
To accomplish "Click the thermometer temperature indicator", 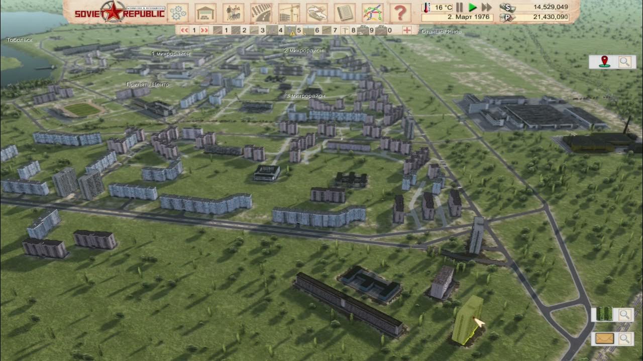I will tap(426, 7).
